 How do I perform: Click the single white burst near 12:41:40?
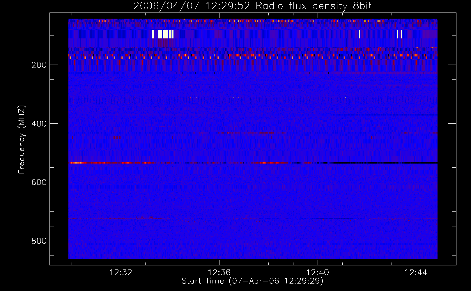pos(359,34)
